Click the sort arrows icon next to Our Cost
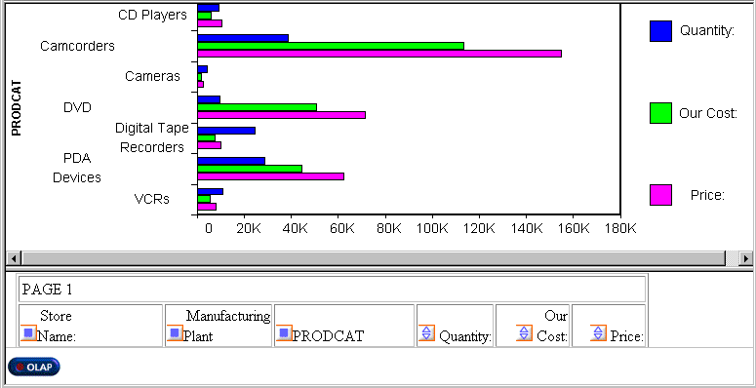Viewport: 756px width, 388px height. pyautogui.click(x=524, y=333)
